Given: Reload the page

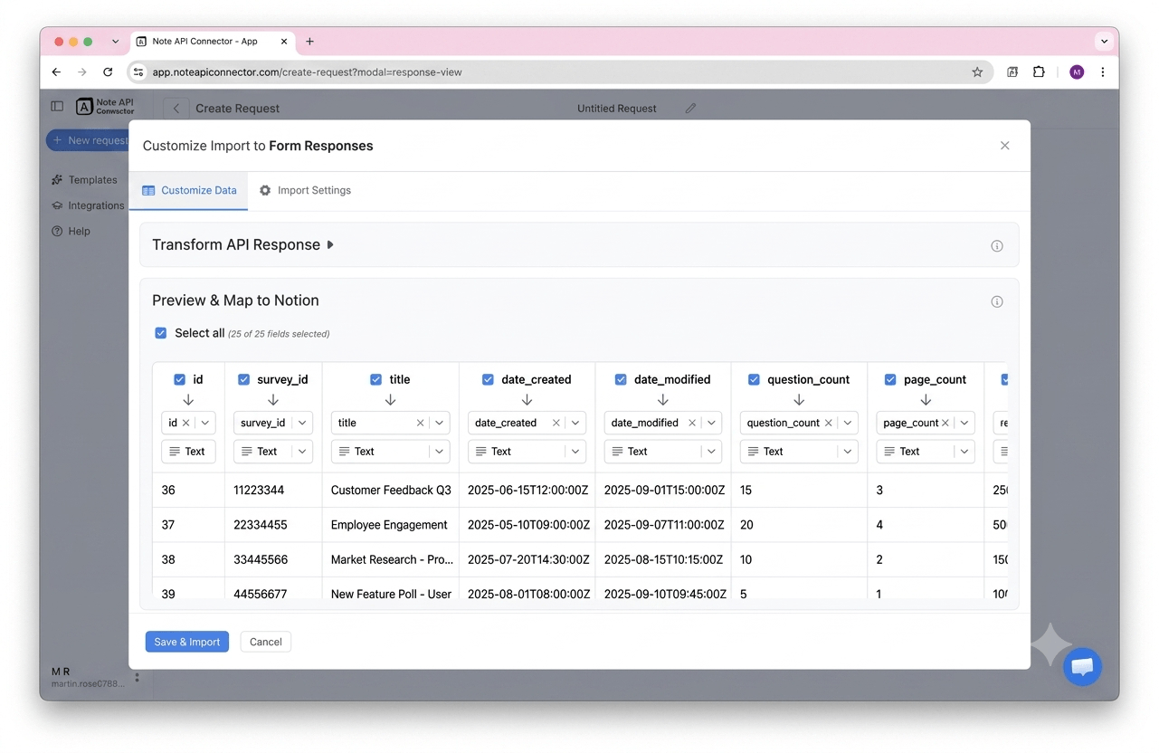Looking at the screenshot, I should pos(108,72).
